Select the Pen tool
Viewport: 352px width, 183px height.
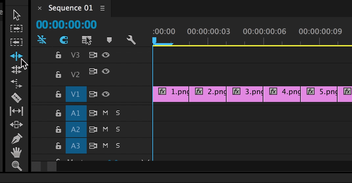tap(16, 139)
